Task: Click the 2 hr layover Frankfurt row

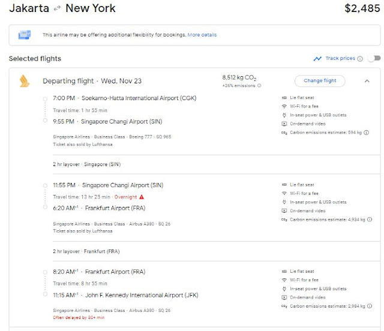Action: coord(86,250)
